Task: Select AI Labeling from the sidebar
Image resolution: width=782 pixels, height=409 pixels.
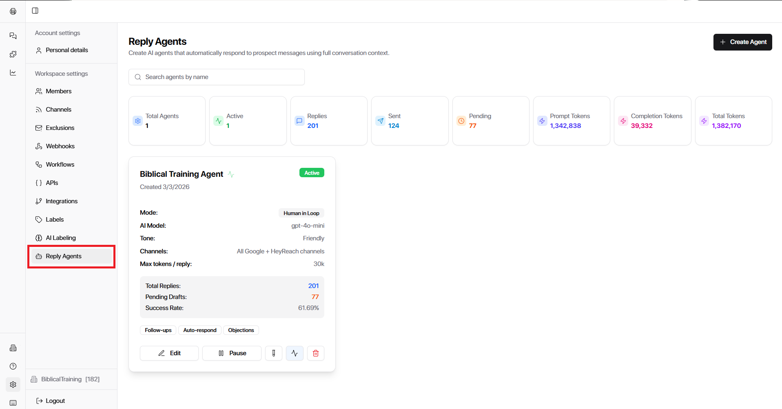Action: tap(60, 238)
